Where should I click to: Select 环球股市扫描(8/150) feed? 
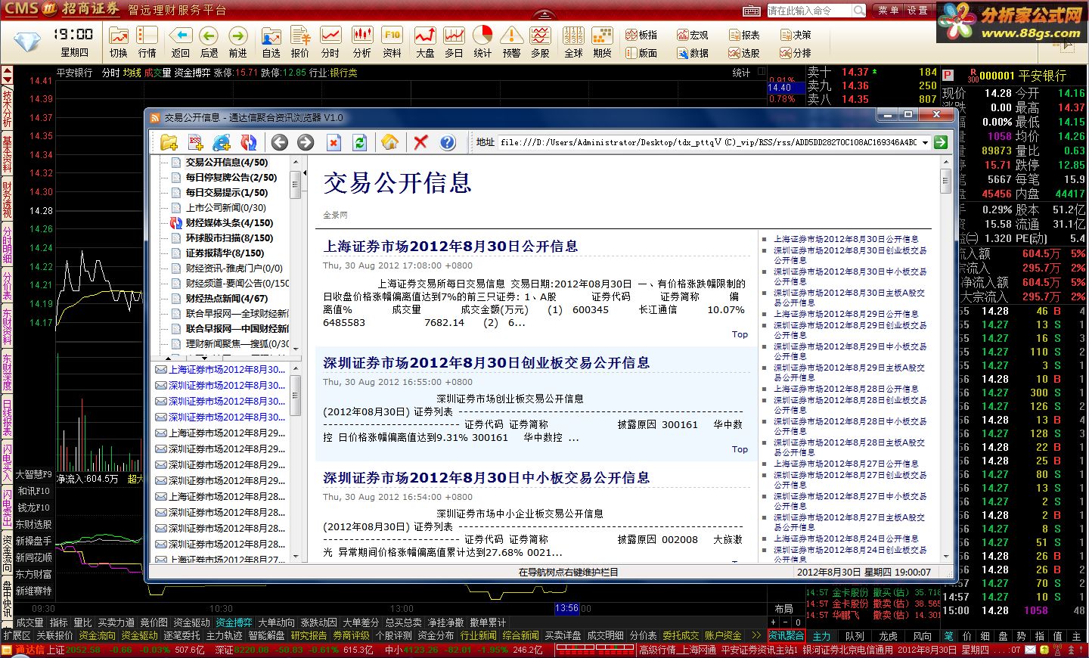point(229,237)
